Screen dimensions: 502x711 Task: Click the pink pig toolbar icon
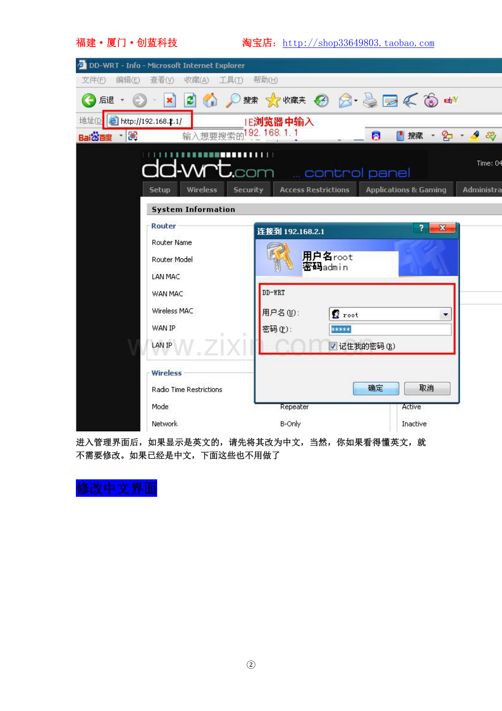(x=431, y=100)
